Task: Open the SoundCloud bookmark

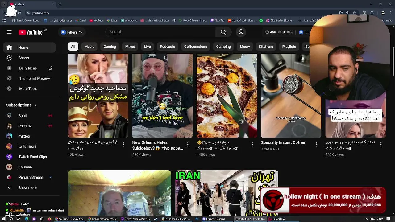Action: [241, 21]
